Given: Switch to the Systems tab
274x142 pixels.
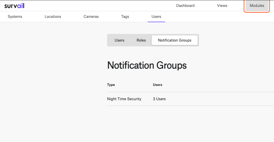Looking at the screenshot, I should tap(15, 17).
